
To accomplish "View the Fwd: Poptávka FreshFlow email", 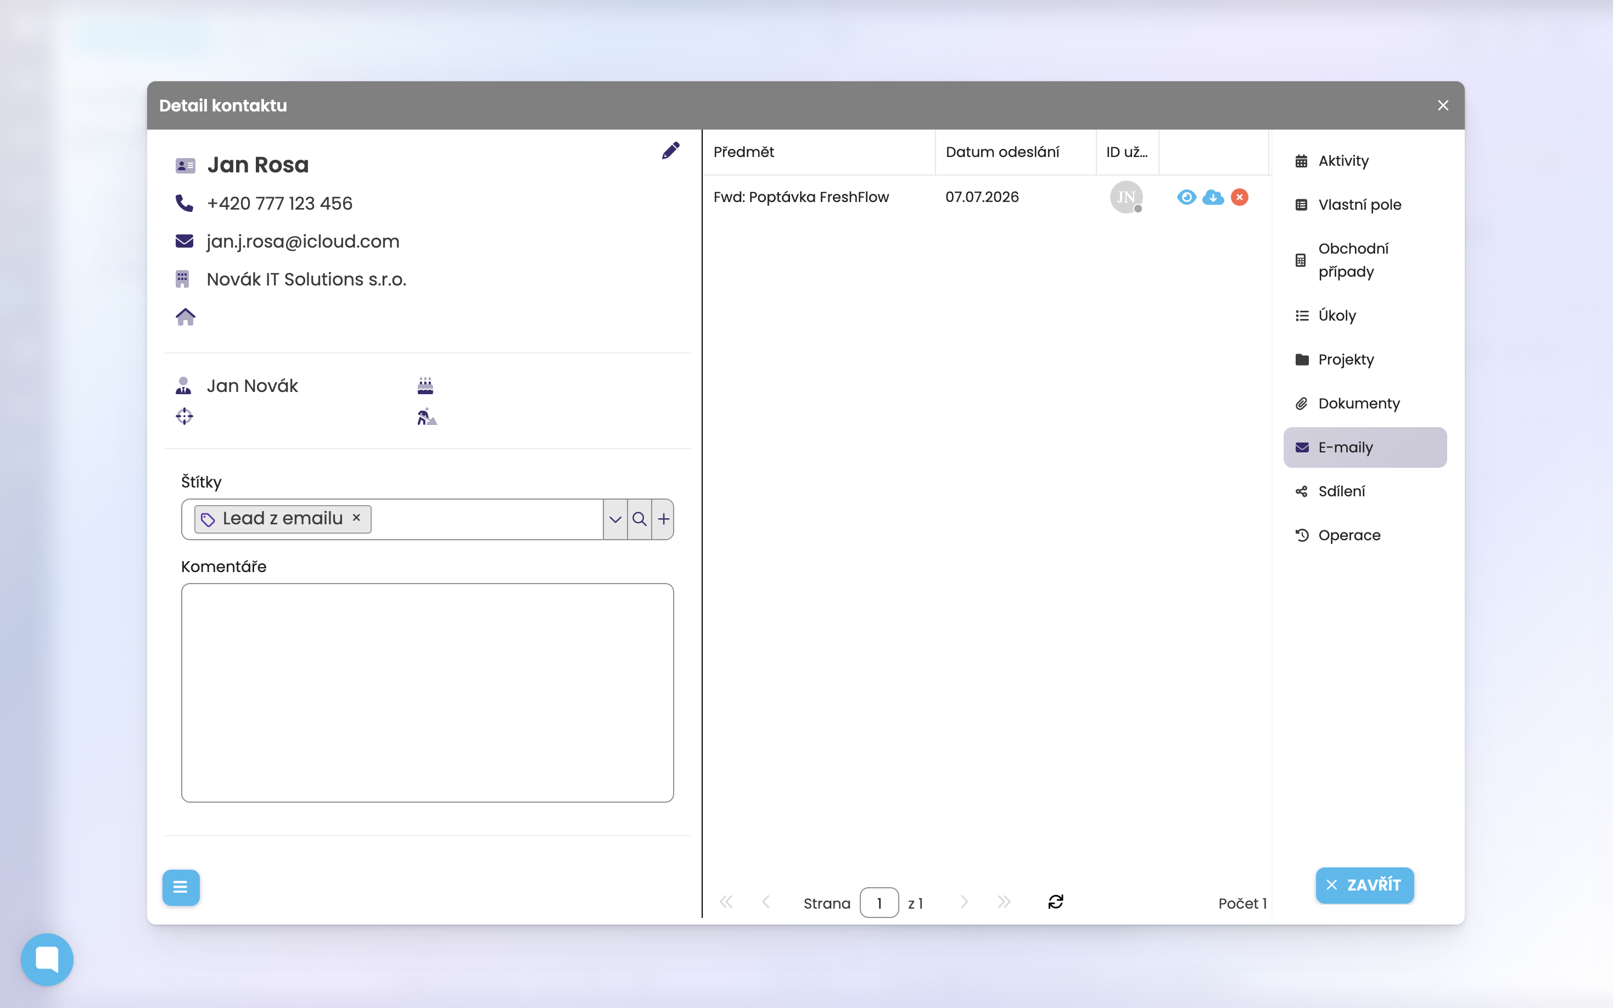I will coord(1186,197).
